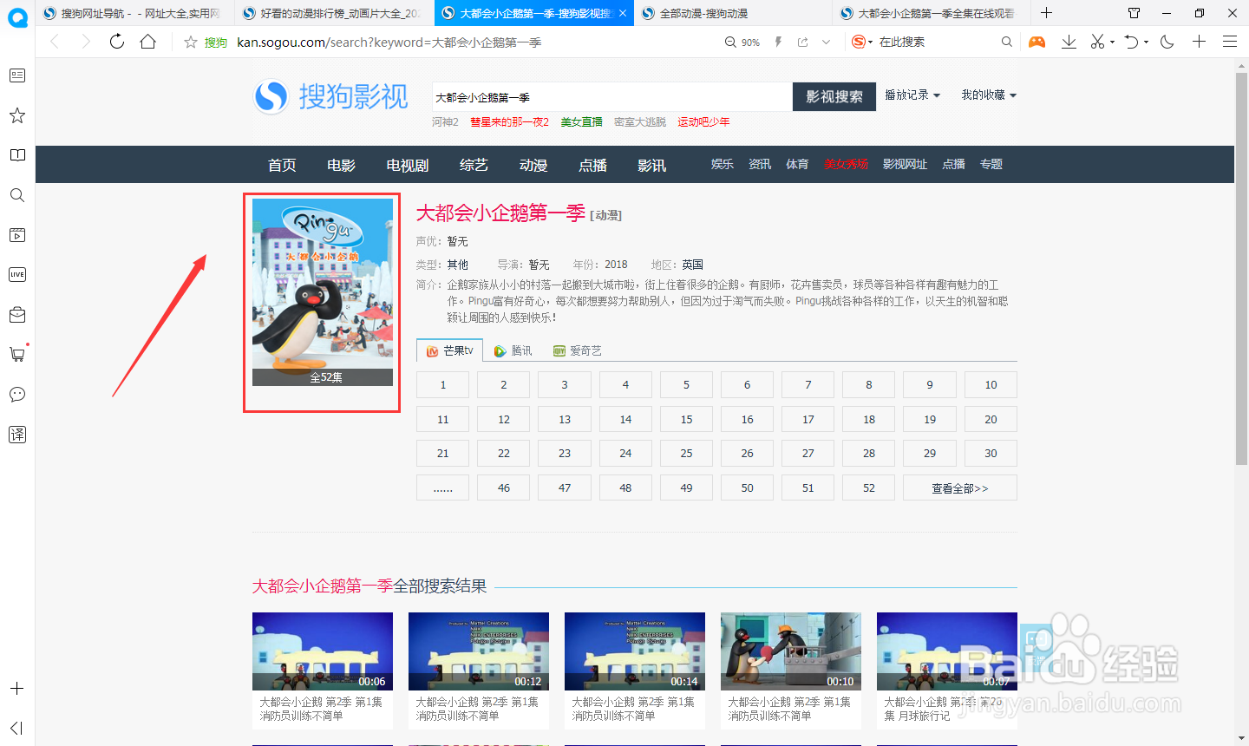Click the video keyword search field
This screenshot has width=1249, height=746.
click(611, 97)
